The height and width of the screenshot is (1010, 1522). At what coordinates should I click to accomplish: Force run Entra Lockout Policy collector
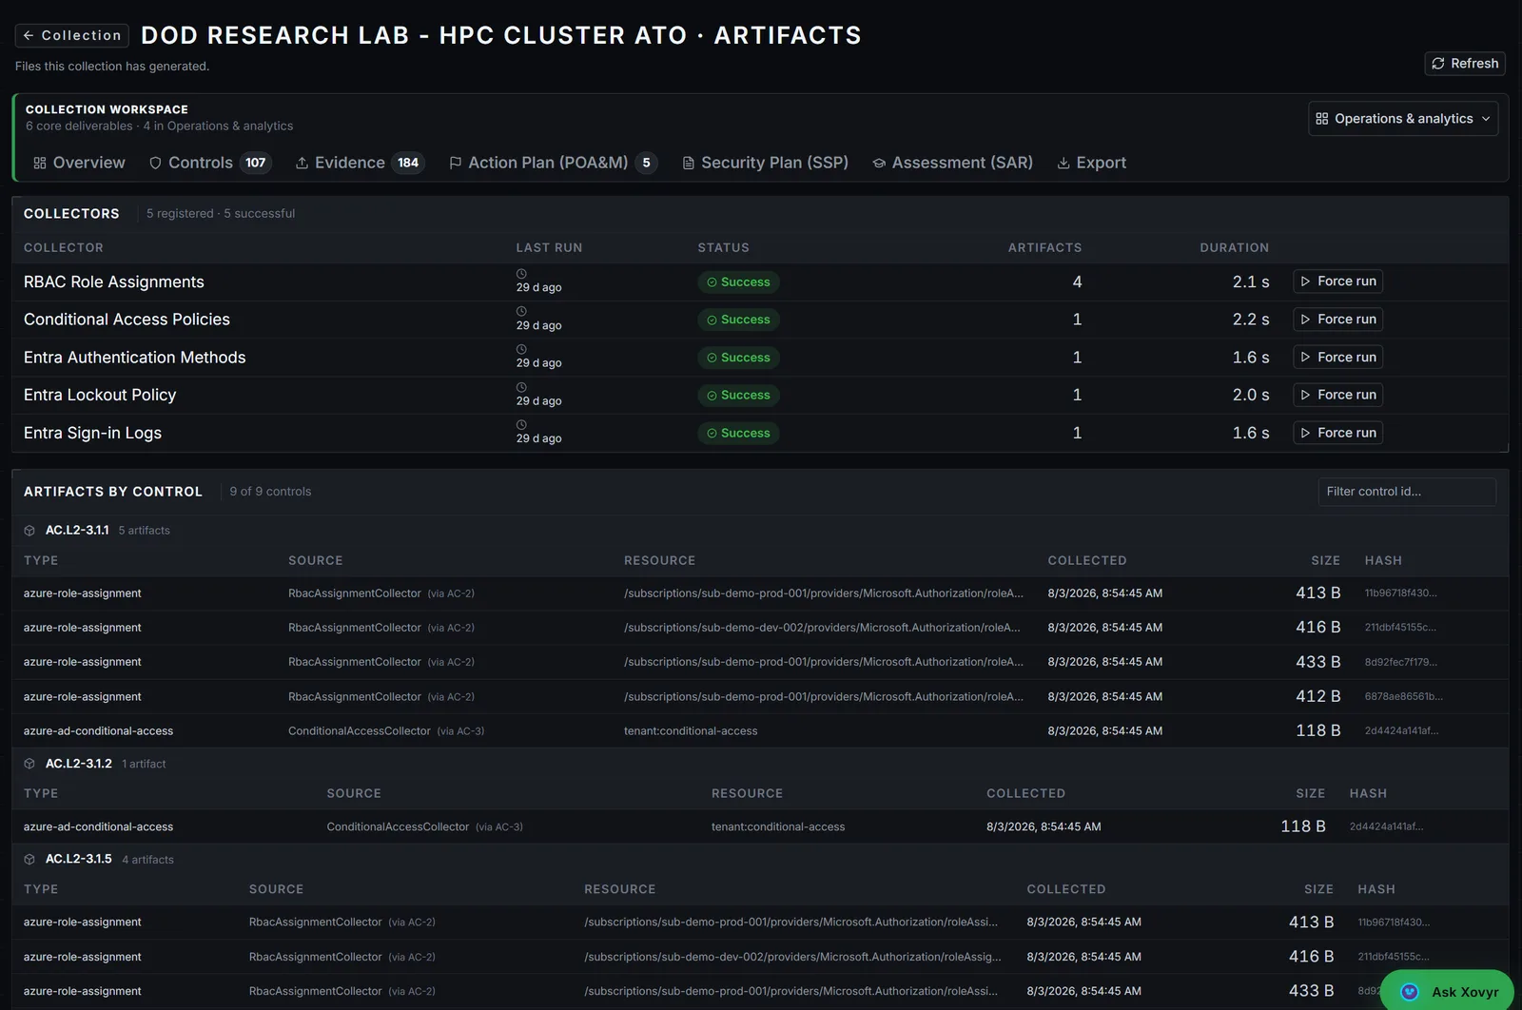point(1337,395)
